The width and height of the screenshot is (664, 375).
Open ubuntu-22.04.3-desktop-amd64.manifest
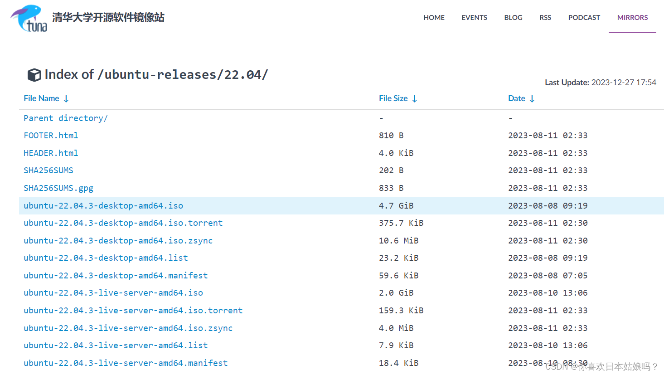[116, 276]
